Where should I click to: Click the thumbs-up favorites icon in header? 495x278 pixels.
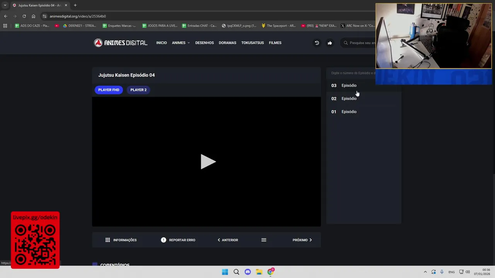(x=330, y=43)
